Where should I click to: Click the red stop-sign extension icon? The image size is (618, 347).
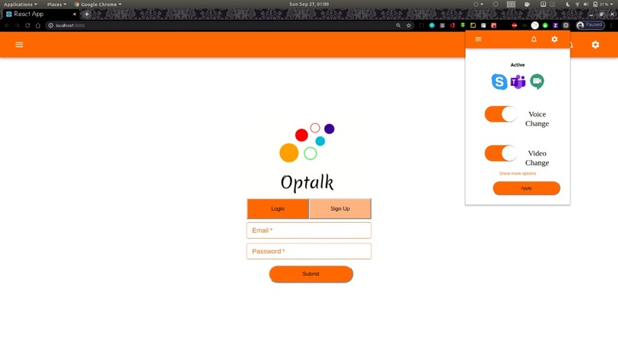[x=514, y=25]
